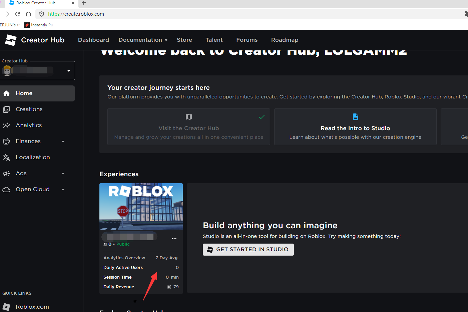This screenshot has width=468, height=312.
Task: Click the browser home icon
Action: (28, 14)
